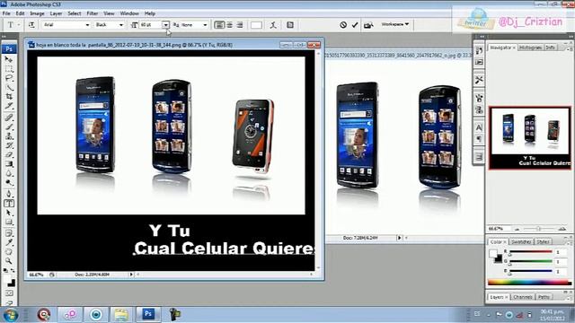Select the Move tool
Viewport: 575px width, 323px height.
point(9,59)
